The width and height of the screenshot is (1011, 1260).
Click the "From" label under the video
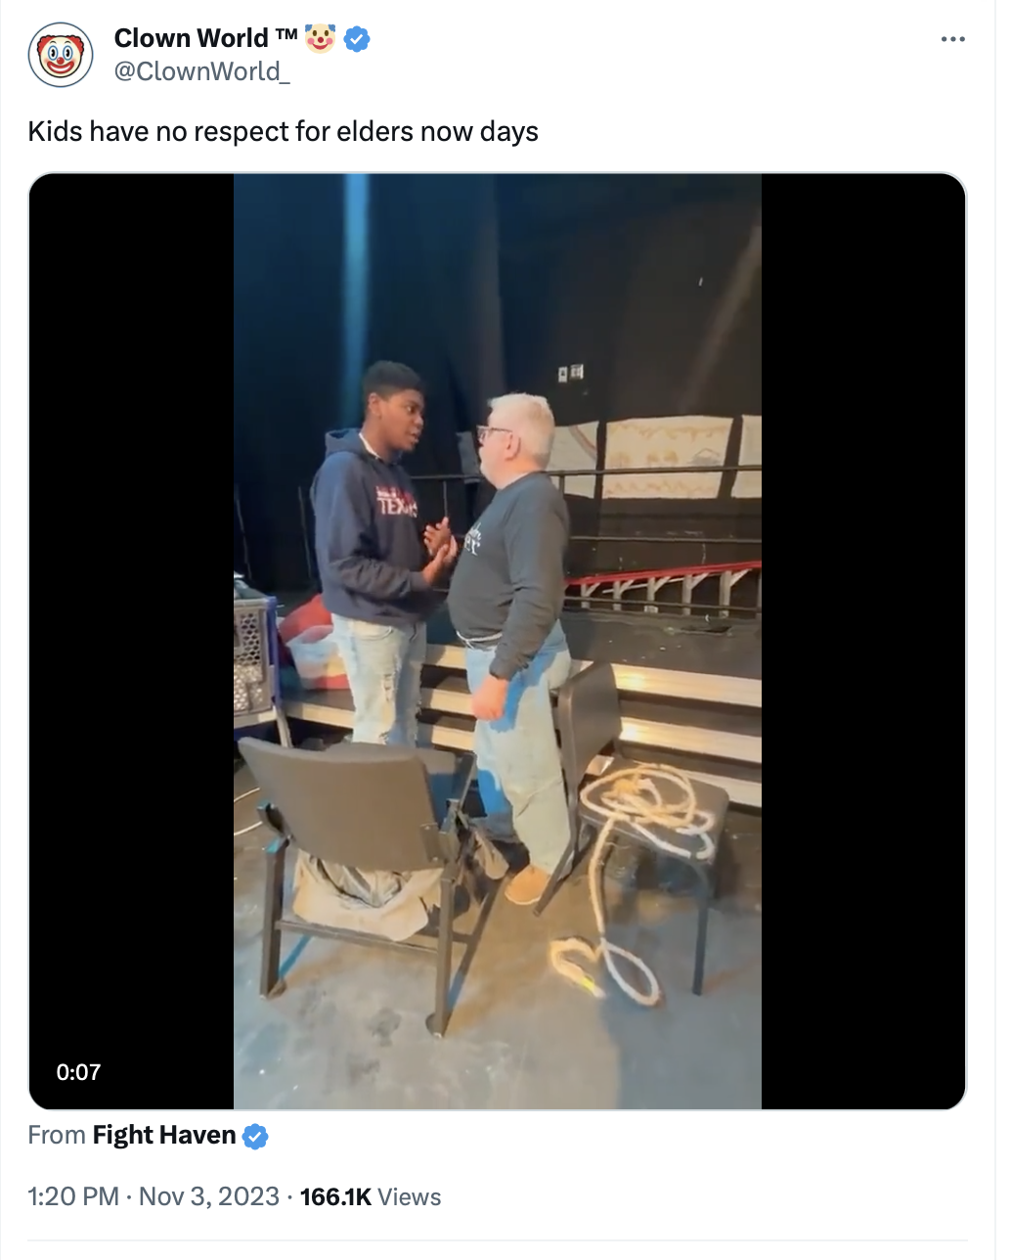pos(57,1135)
